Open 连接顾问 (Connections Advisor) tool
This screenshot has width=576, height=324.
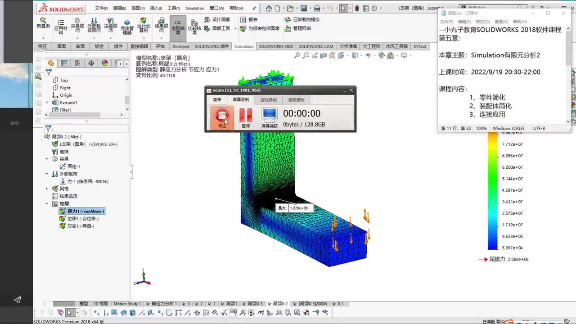point(110,24)
